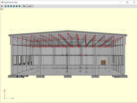Select the third cube view icon
The height and width of the screenshot is (103, 137).
click(x=11, y=6)
